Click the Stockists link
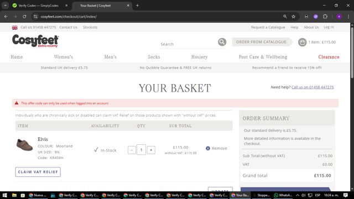The height and width of the screenshot is (199, 354). point(90,27)
